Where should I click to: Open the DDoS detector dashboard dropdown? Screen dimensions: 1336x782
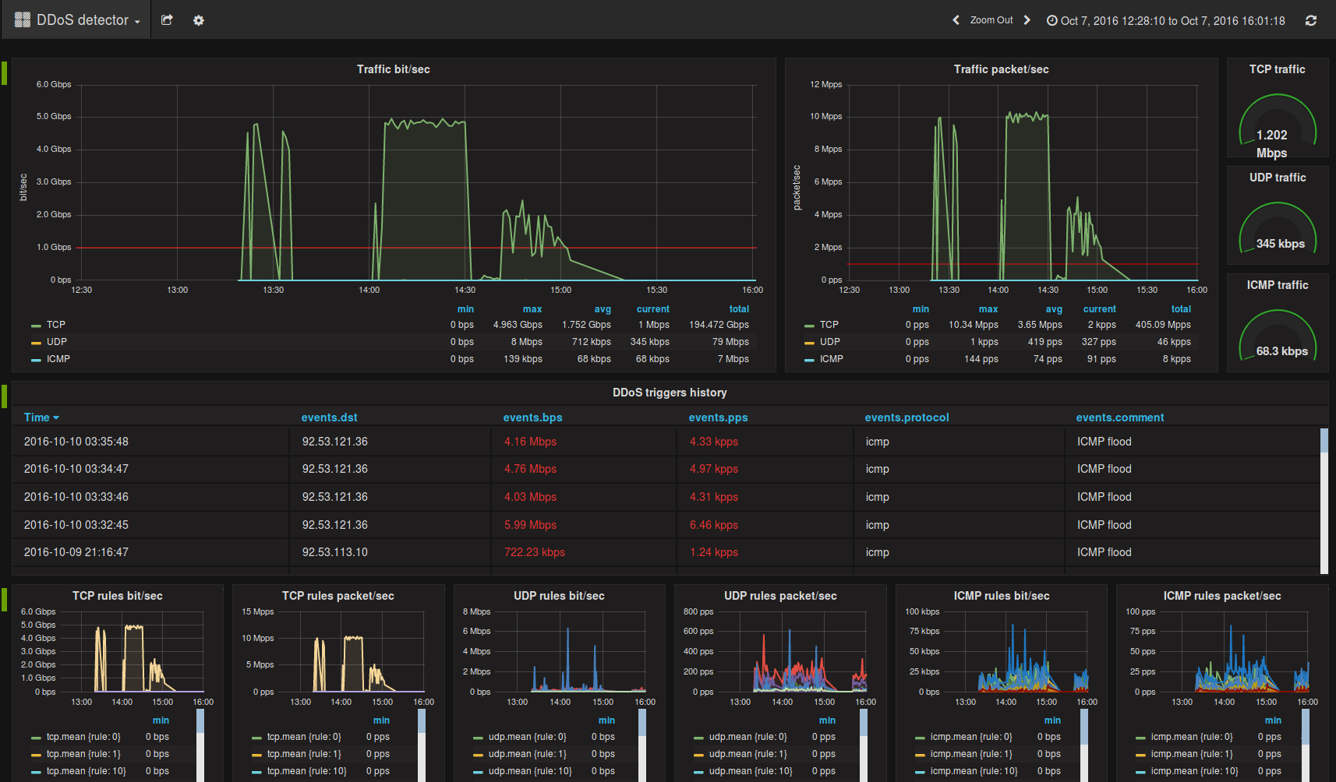76,20
